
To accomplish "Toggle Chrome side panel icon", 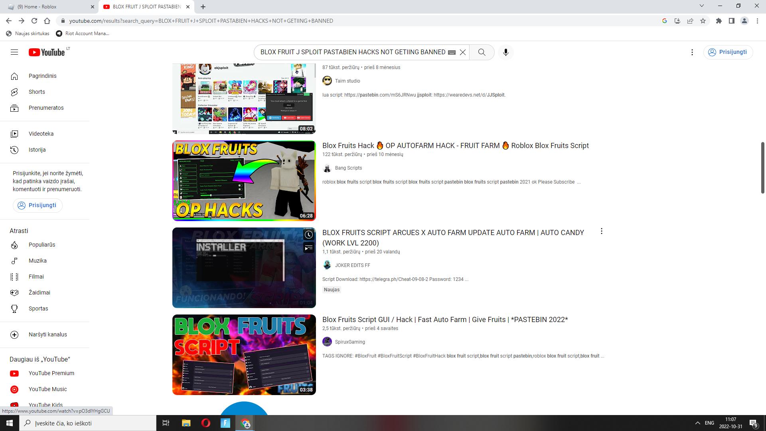I will [x=731, y=21].
